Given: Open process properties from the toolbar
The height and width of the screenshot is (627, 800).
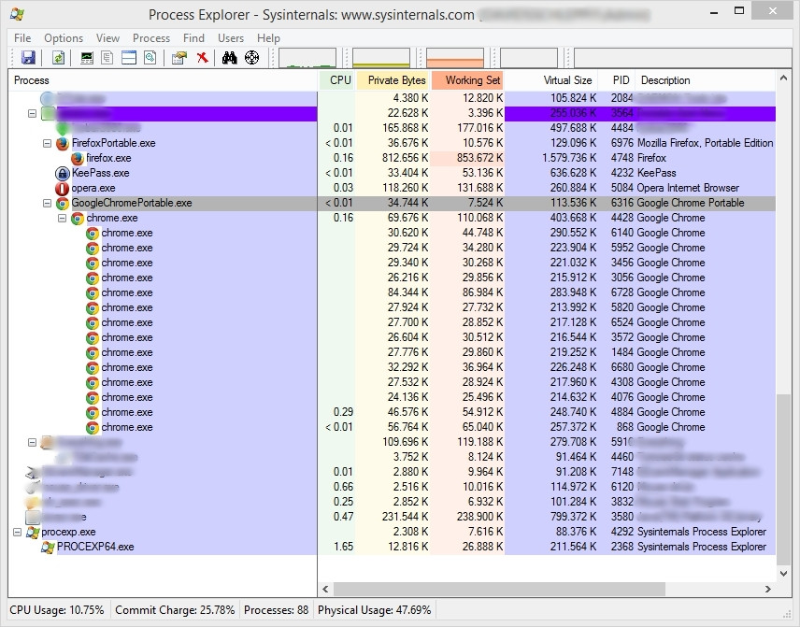Looking at the screenshot, I should (177, 57).
